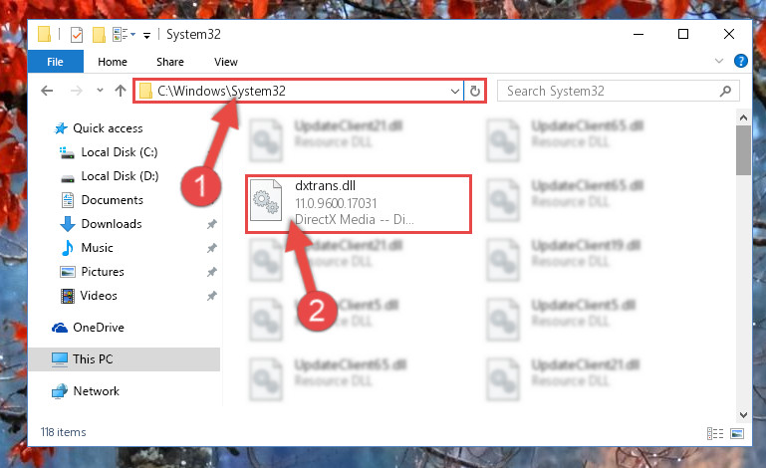766x468 pixels.
Task: Open the recent locations dropdown arrow
Action: (100, 91)
